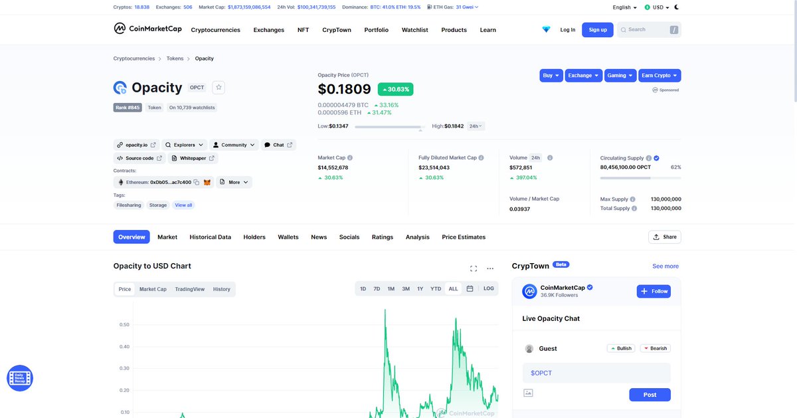This screenshot has height=418, width=797.
Task: Change the 24h low/high range dropdown
Action: click(x=476, y=126)
